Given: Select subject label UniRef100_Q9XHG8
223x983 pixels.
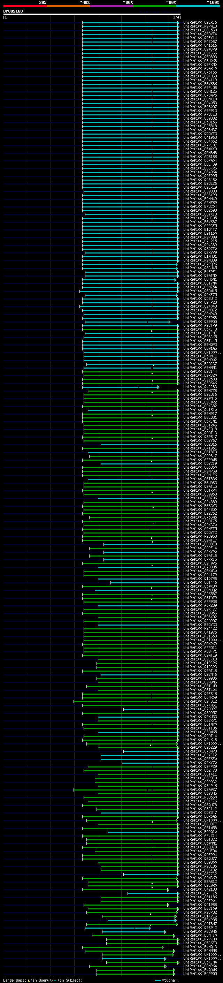Looking at the screenshot, I should click(x=200, y=76).
